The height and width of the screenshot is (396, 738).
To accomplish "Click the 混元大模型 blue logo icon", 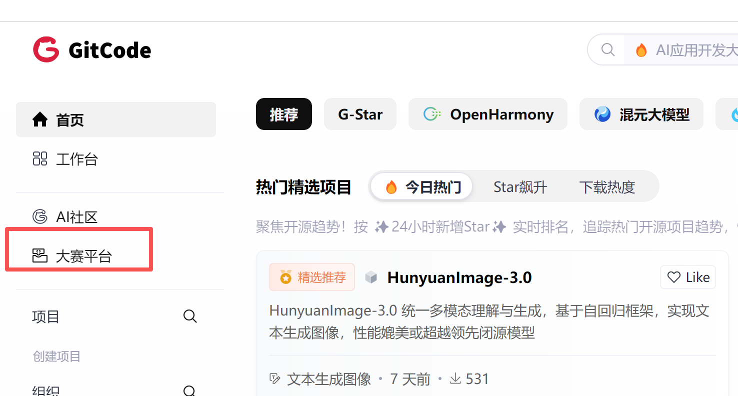I will (x=602, y=114).
